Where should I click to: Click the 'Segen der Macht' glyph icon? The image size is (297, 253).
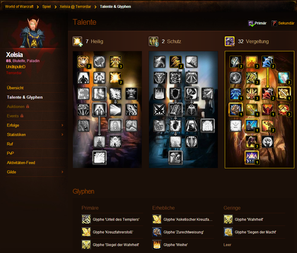click(x=228, y=232)
